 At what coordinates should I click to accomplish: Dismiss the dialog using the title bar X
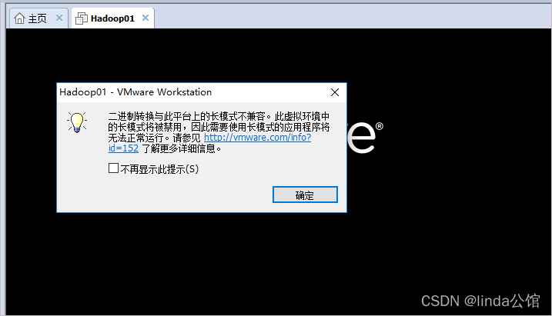[335, 92]
